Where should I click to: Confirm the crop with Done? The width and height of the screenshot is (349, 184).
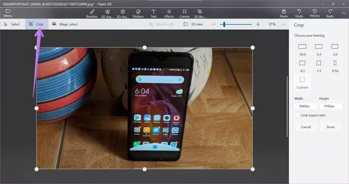331,127
